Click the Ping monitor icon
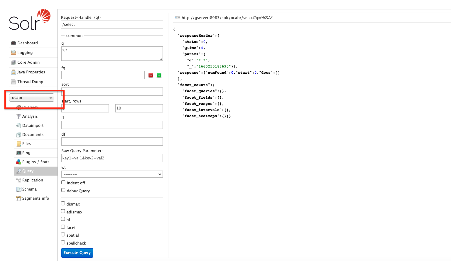The height and width of the screenshot is (261, 451). pos(18,153)
